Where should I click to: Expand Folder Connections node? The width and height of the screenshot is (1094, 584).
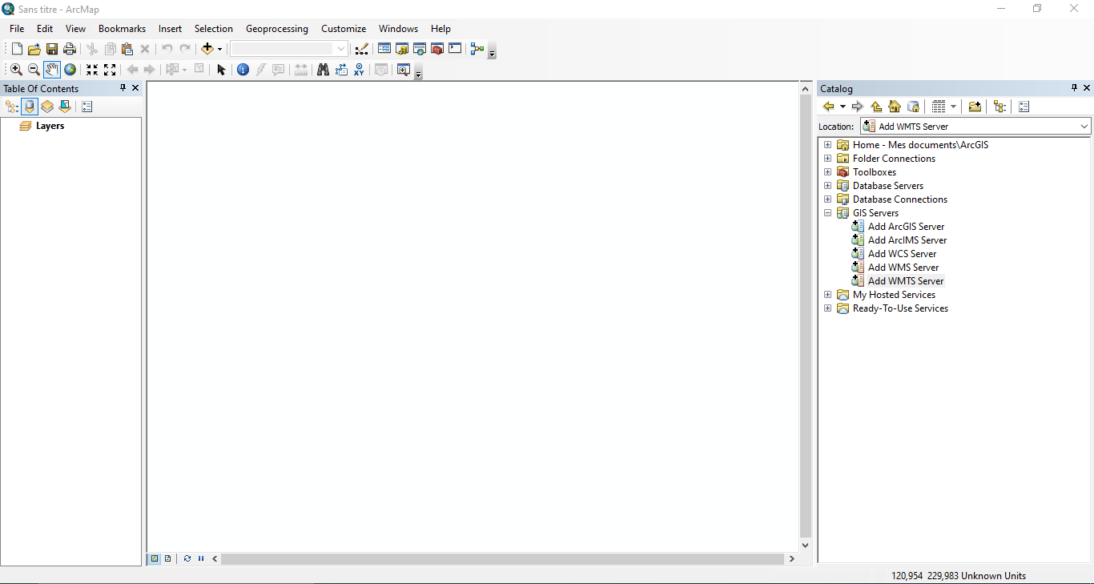point(827,159)
